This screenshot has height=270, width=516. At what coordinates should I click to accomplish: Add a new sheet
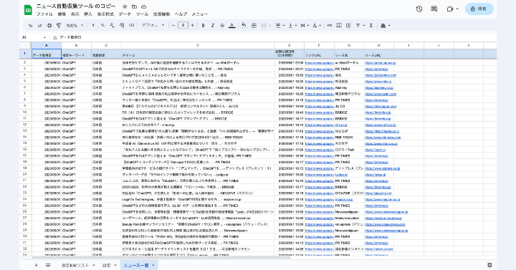click(37, 265)
